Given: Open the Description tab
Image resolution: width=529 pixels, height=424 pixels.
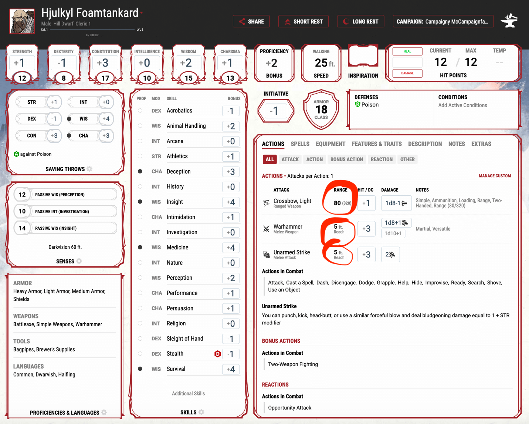Looking at the screenshot, I should pos(425,144).
